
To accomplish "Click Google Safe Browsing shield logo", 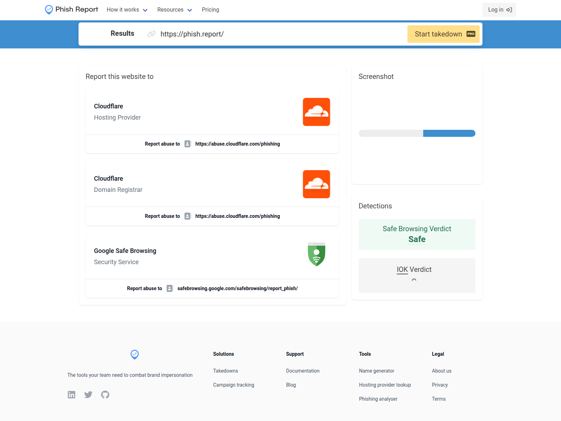I will point(317,254).
